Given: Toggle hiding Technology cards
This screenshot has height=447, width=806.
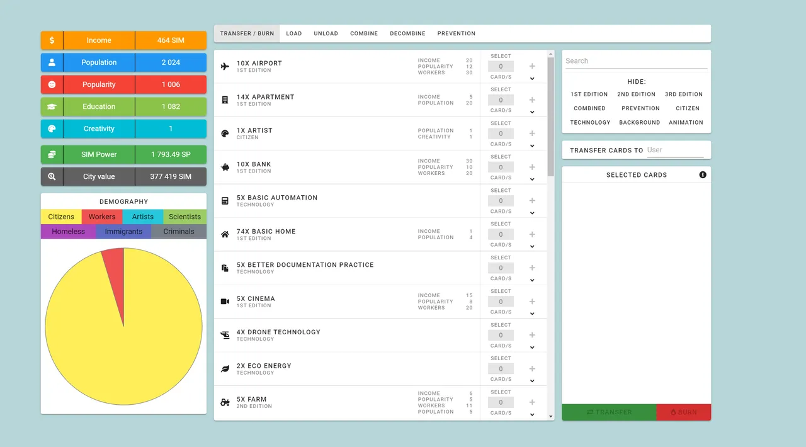Looking at the screenshot, I should coord(591,123).
